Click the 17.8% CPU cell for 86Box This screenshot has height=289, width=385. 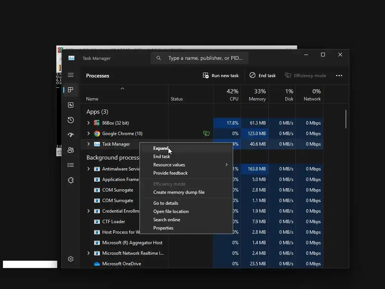pyautogui.click(x=227, y=123)
